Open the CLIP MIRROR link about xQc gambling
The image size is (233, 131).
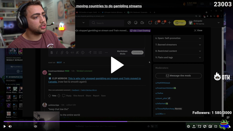[x=95, y=80]
